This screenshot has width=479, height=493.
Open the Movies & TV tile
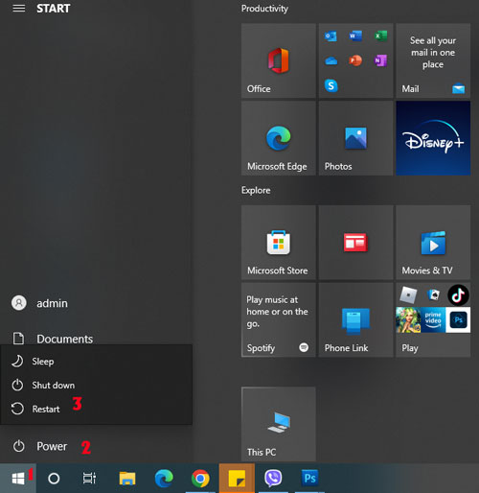pos(433,243)
